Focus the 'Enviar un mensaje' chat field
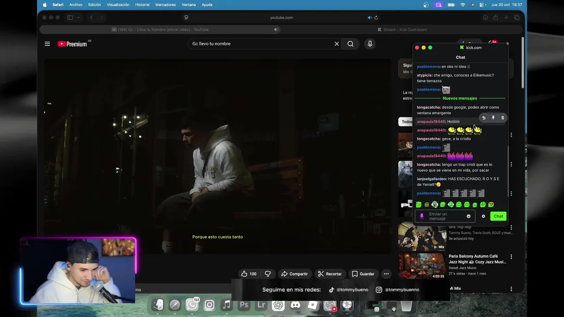 pyautogui.click(x=445, y=216)
